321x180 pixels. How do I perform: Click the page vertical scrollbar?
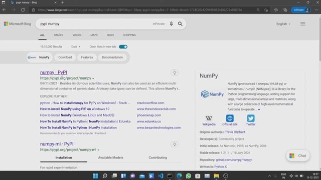point(320,39)
